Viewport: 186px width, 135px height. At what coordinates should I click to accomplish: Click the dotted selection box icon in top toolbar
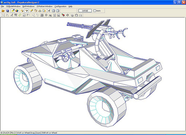pyautogui.click(x=48, y=11)
